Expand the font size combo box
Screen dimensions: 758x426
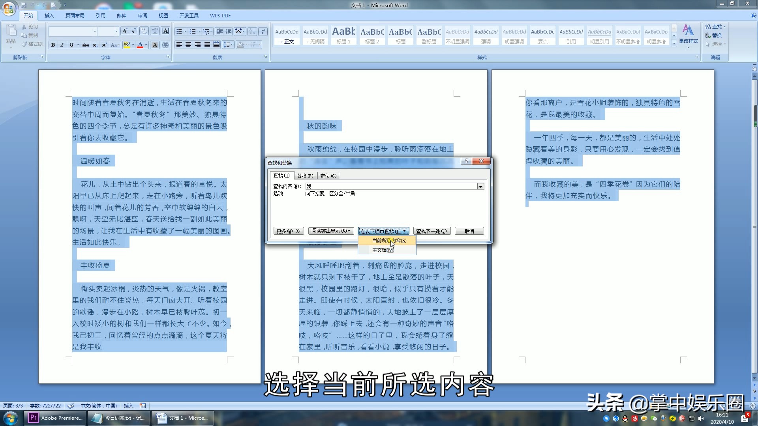coord(116,32)
